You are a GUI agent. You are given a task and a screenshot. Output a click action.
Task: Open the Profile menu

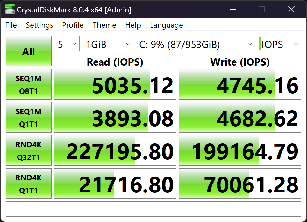(73, 25)
